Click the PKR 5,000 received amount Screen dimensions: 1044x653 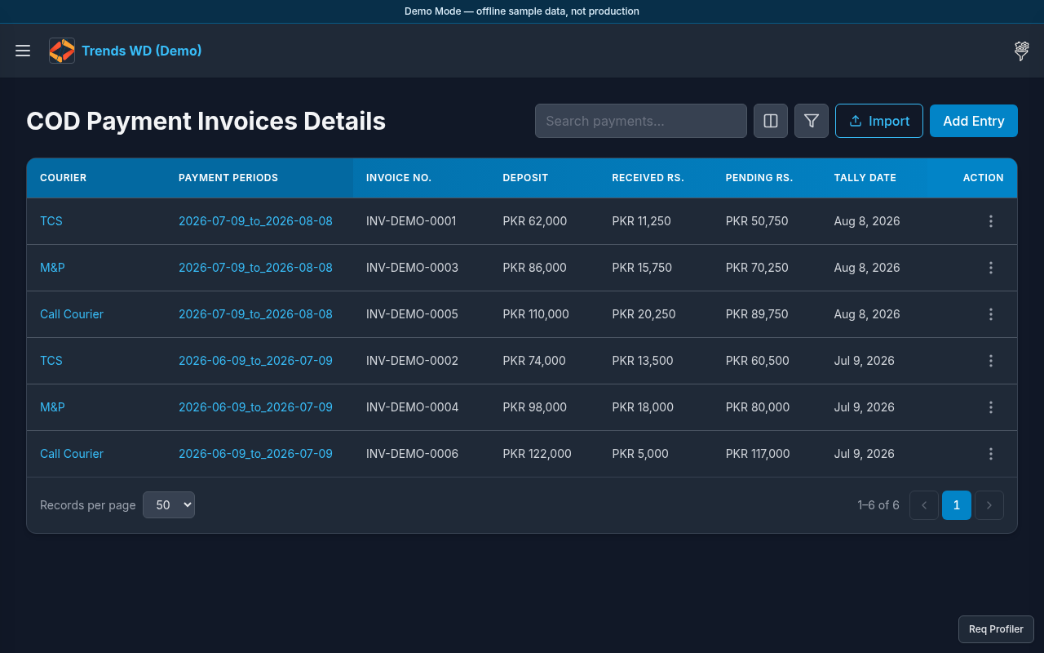click(640, 454)
